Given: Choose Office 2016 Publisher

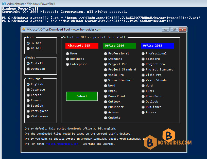Looking at the screenshot, I should (x=114, y=107).
